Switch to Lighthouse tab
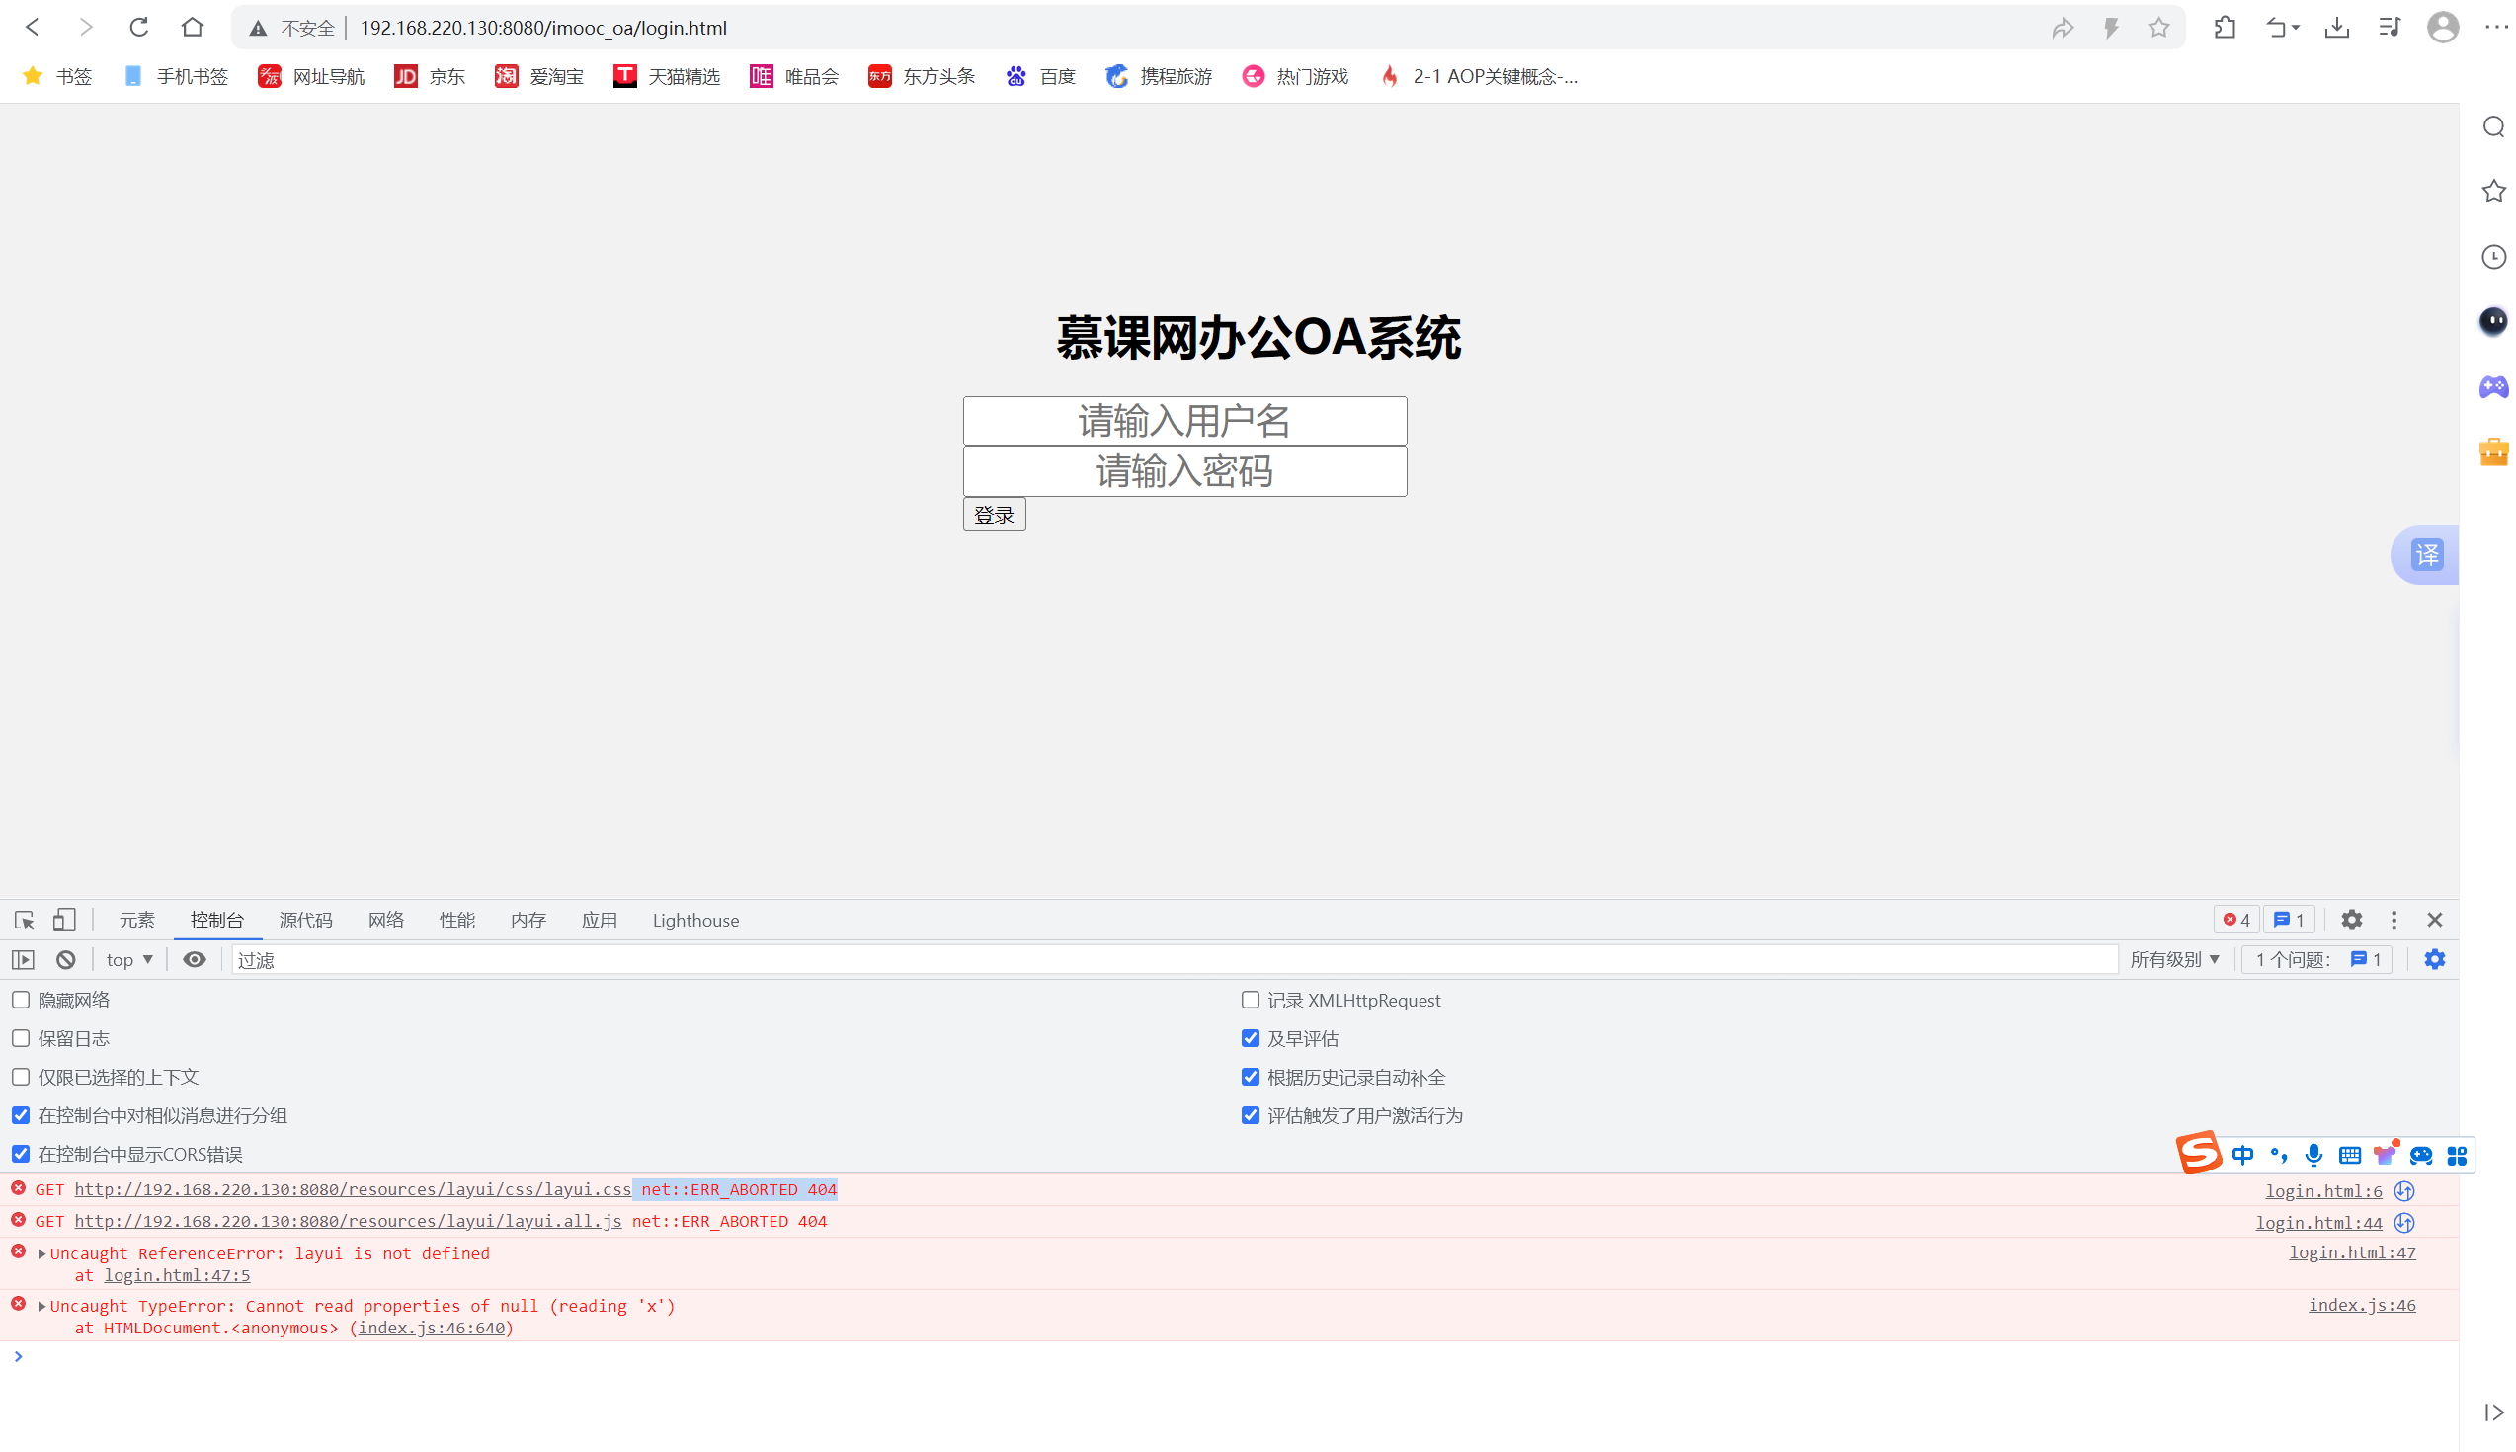This screenshot has width=2516, height=1452. tap(696, 920)
